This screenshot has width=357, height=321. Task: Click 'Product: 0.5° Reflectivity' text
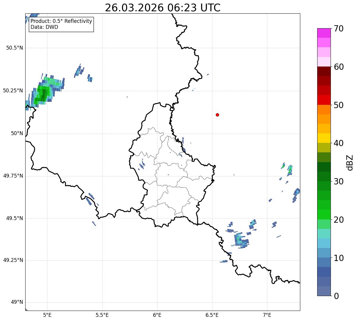[x=61, y=21]
